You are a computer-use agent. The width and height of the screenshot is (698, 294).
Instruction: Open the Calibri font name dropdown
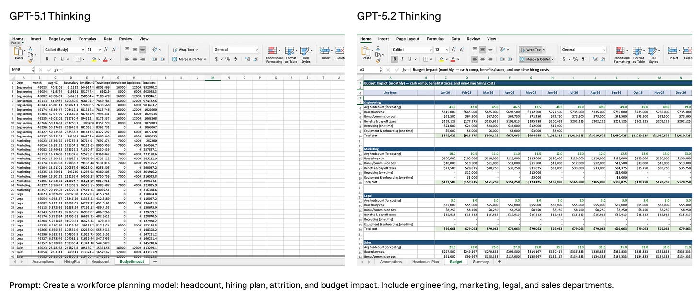click(x=412, y=49)
